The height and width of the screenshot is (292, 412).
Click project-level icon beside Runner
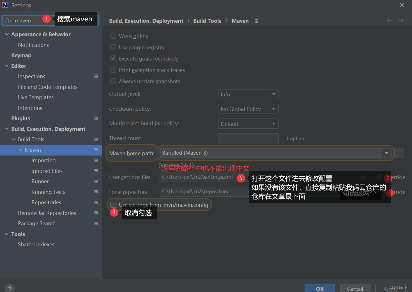[x=96, y=181]
